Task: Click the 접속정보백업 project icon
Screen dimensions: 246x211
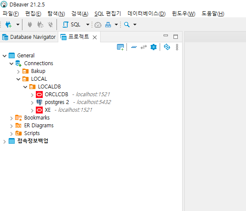Action: click(x=12, y=141)
